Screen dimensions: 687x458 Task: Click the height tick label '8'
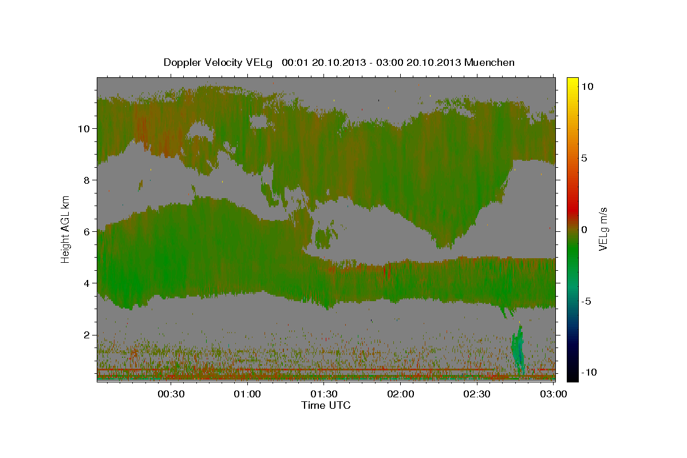(87, 180)
